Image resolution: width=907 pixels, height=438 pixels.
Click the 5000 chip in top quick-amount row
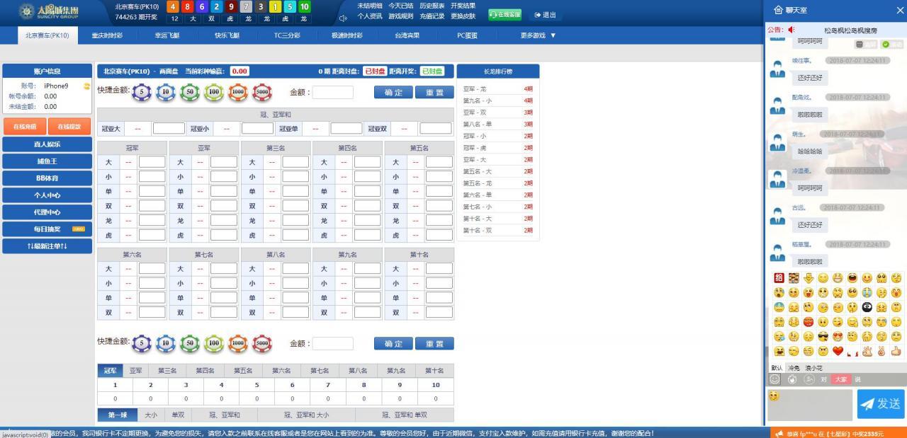pyautogui.click(x=262, y=93)
